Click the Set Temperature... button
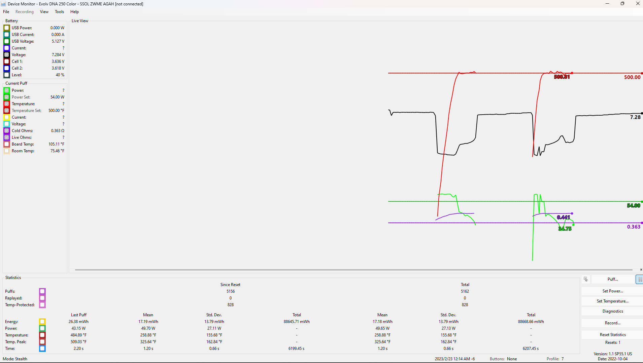This screenshot has height=363, width=643. (x=612, y=301)
